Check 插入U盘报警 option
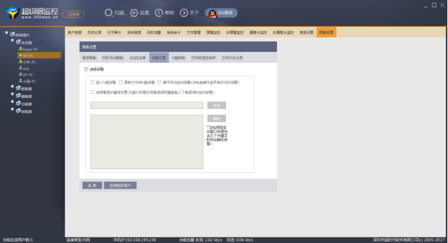The height and width of the screenshot is (243, 448). click(93, 82)
